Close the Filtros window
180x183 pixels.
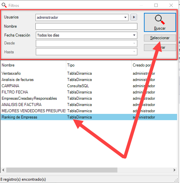click(171, 5)
